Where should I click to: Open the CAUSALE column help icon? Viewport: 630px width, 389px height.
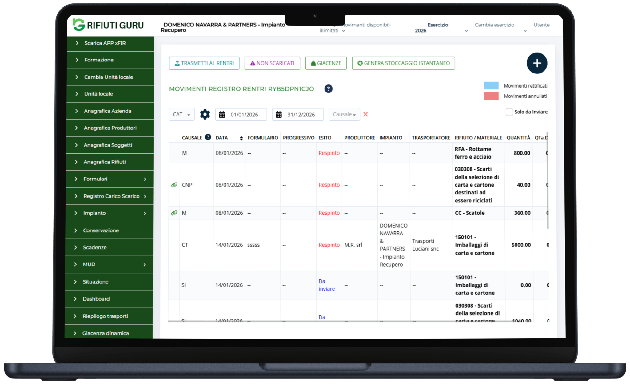pyautogui.click(x=208, y=137)
